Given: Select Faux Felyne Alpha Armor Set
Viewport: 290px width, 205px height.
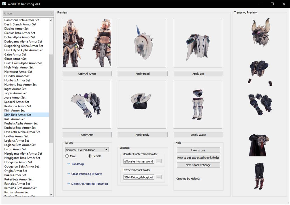Looking at the screenshot, I should [24, 50].
